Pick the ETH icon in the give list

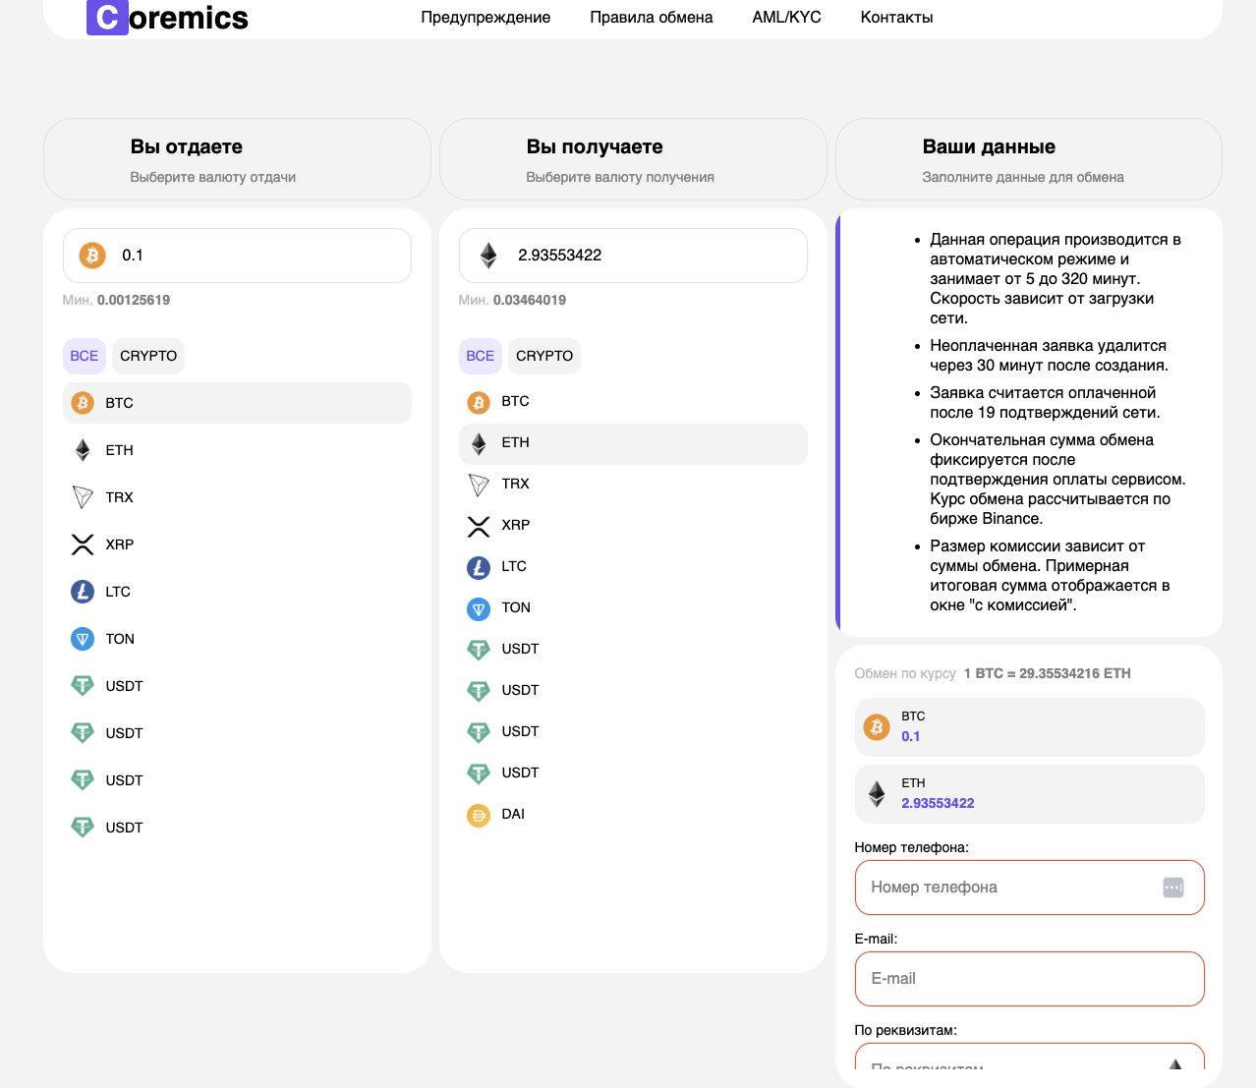83,450
